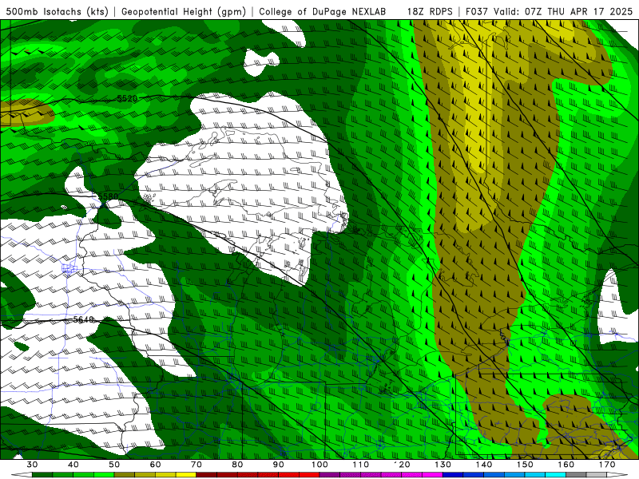
Task: Click the legend value 40
Action: pos(73,465)
